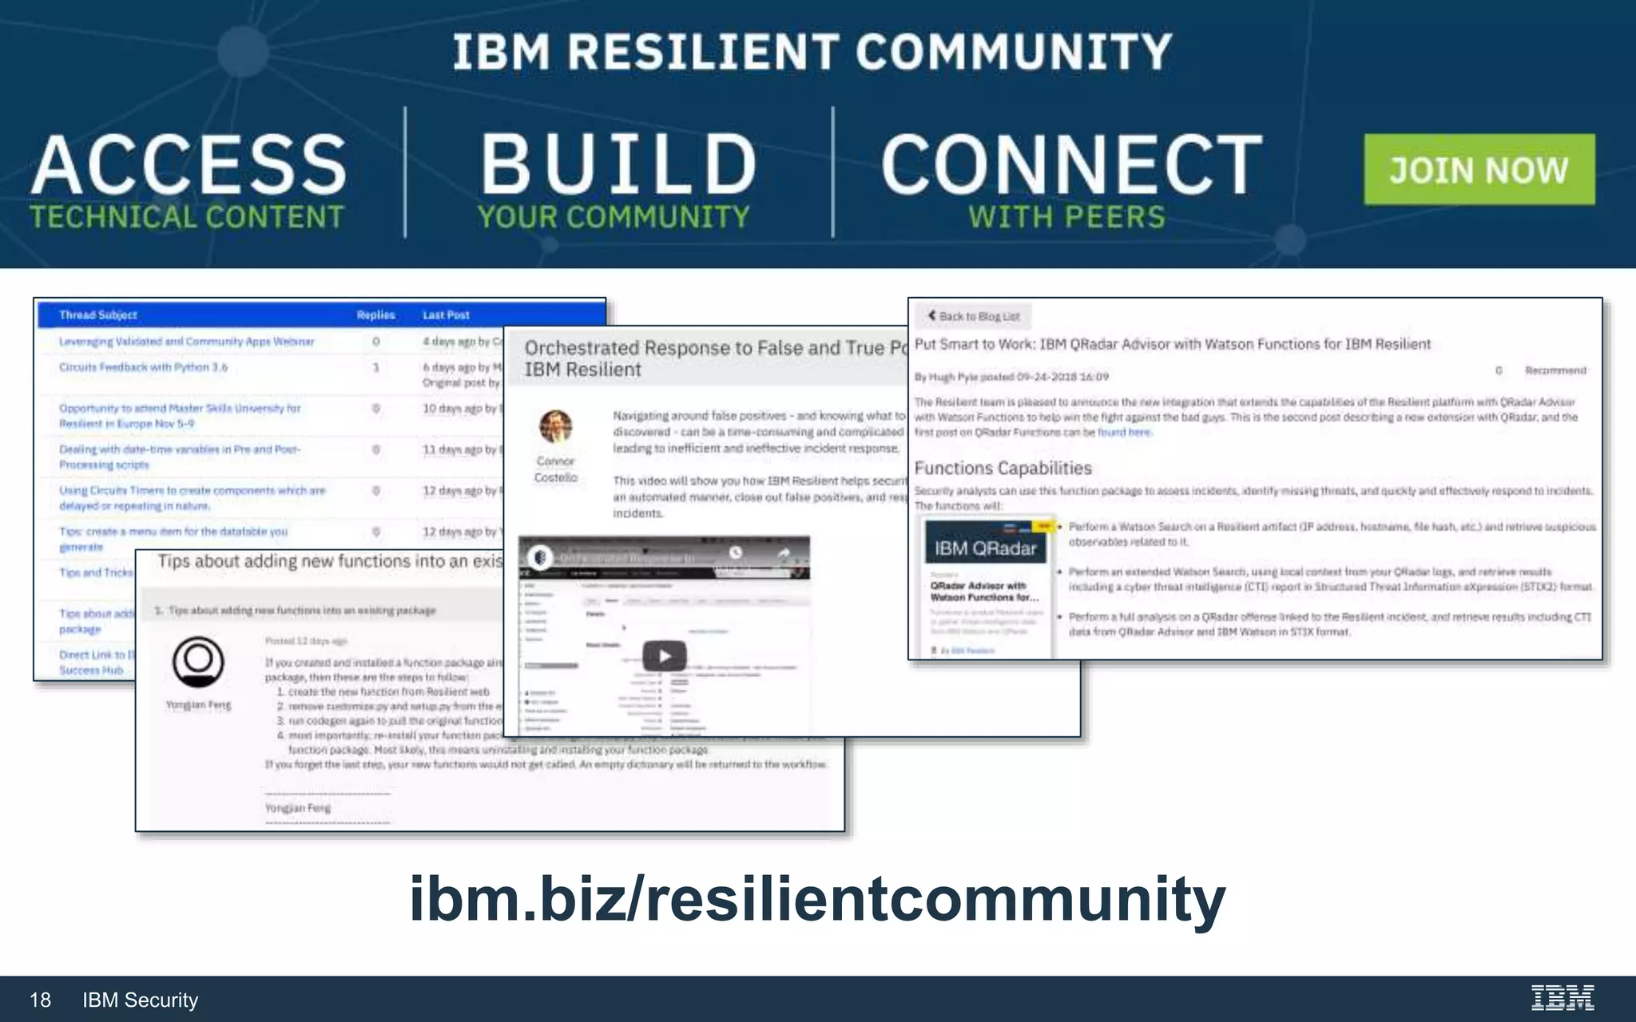
Task: Click the 'Tips about adding new functions' title
Action: coord(330,561)
